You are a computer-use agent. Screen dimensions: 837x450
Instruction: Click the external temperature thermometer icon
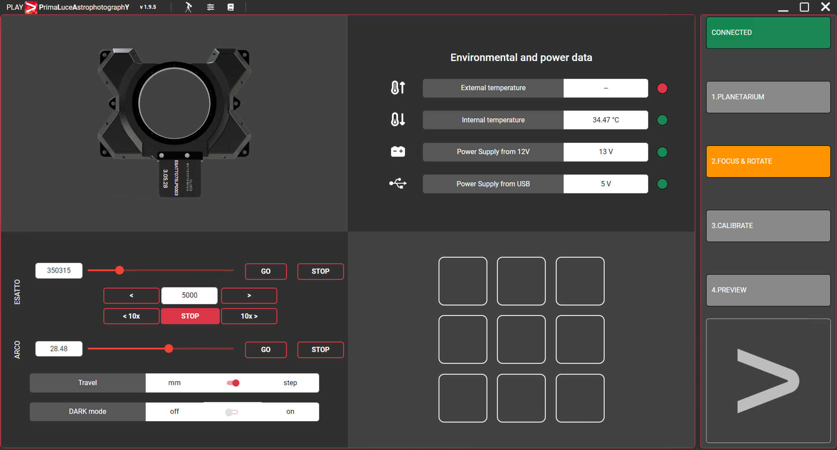tap(398, 88)
